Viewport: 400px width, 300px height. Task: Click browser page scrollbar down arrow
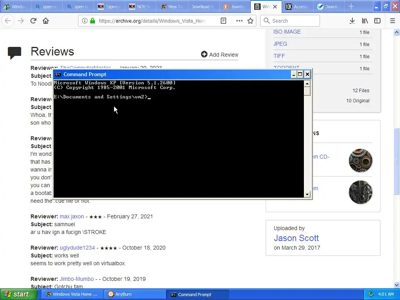coord(397,285)
